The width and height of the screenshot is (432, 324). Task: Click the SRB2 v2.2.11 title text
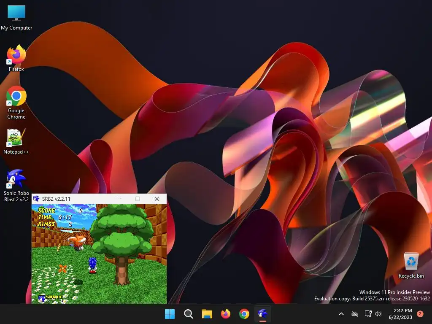[x=56, y=199]
